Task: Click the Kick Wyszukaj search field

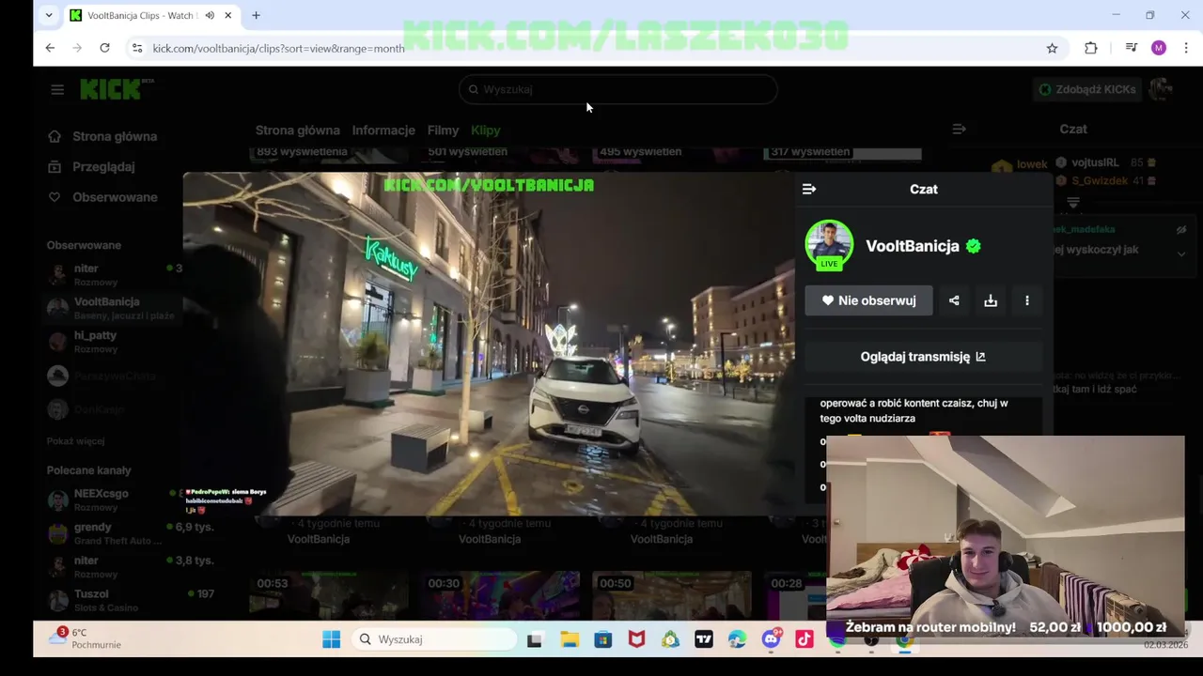Action: (618, 89)
